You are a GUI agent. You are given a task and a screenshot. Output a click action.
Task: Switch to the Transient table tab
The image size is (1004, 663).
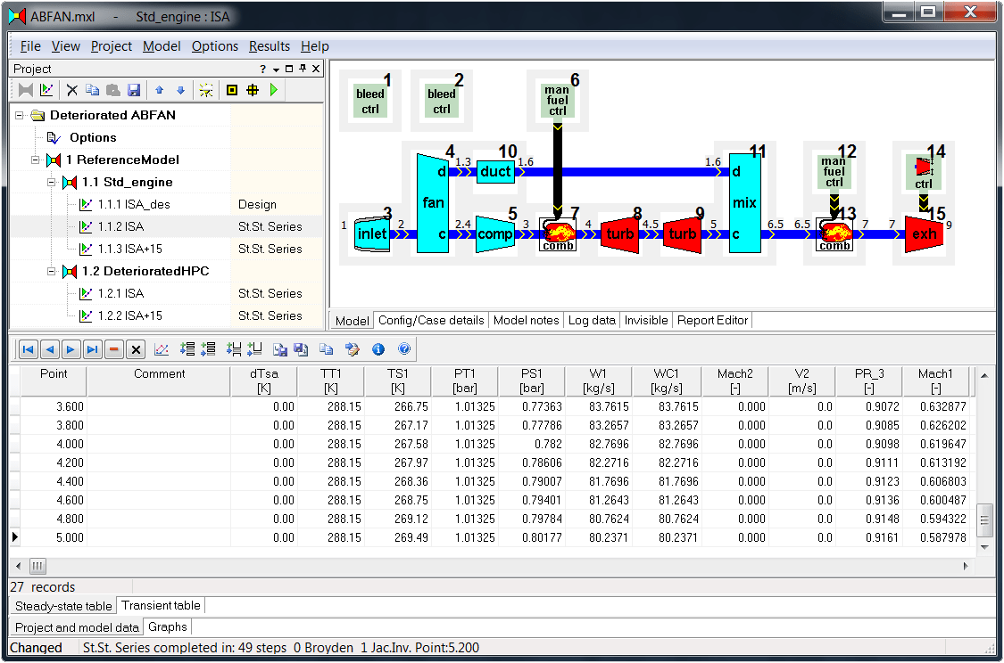pyautogui.click(x=161, y=605)
